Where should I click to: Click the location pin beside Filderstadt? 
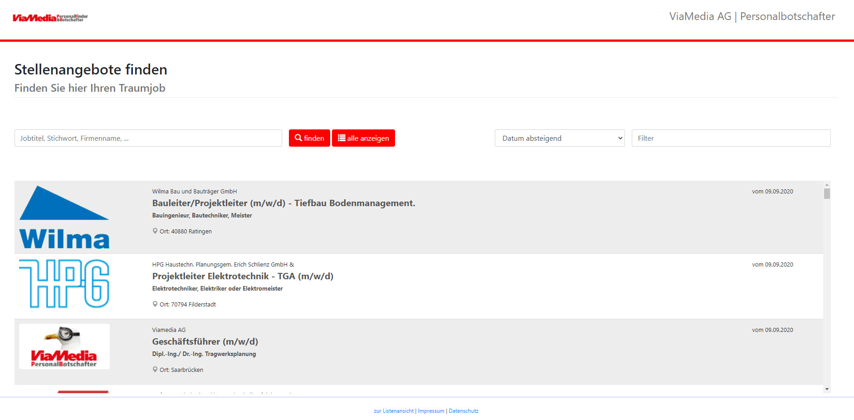(x=155, y=304)
